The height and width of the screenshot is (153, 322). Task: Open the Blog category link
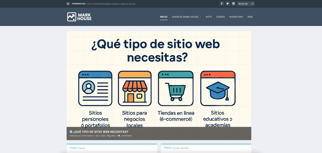tap(109, 136)
